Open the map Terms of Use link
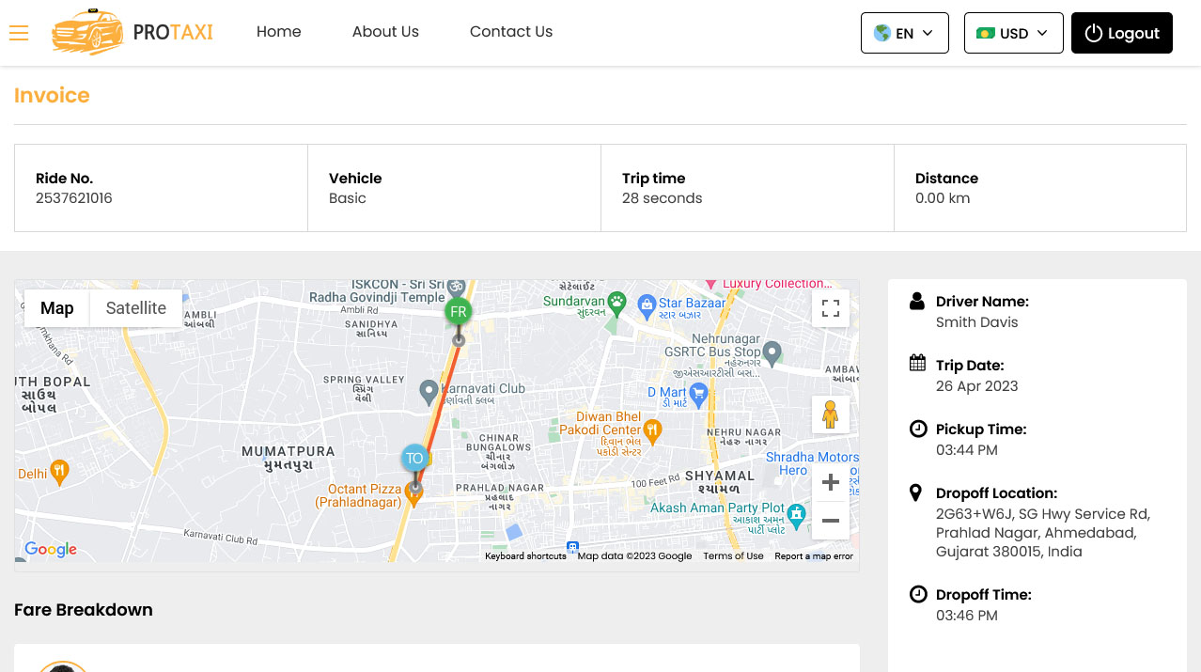 pyautogui.click(x=733, y=556)
